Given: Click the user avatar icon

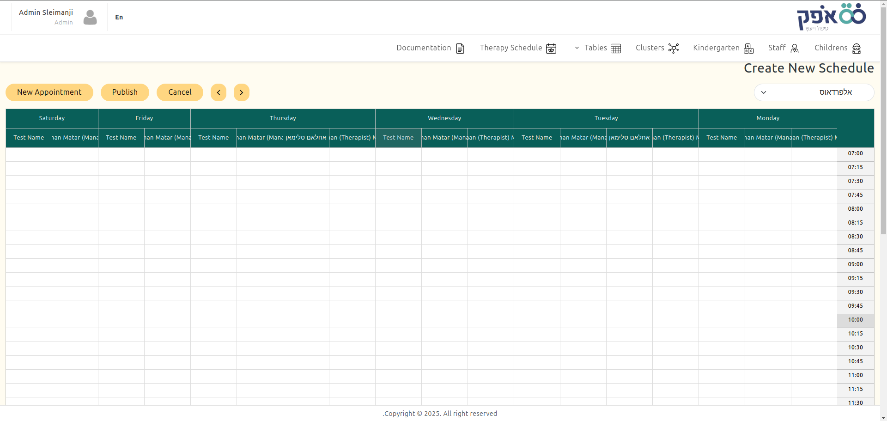Looking at the screenshot, I should click(x=90, y=18).
